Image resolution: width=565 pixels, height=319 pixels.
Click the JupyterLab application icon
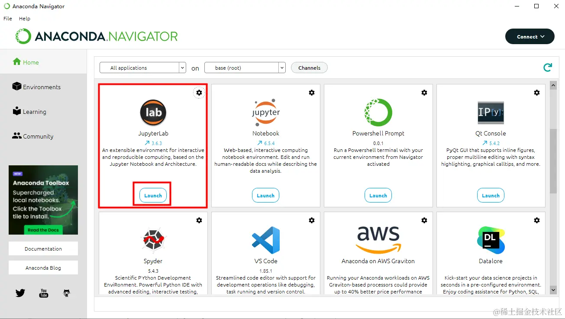tap(153, 113)
